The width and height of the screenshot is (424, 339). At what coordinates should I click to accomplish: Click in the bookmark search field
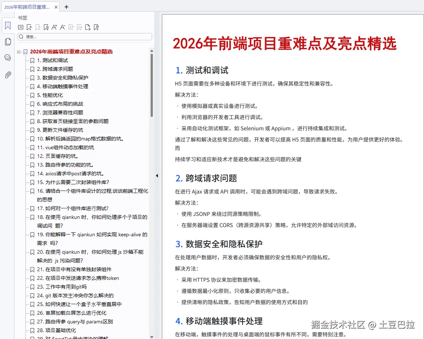click(x=85, y=37)
